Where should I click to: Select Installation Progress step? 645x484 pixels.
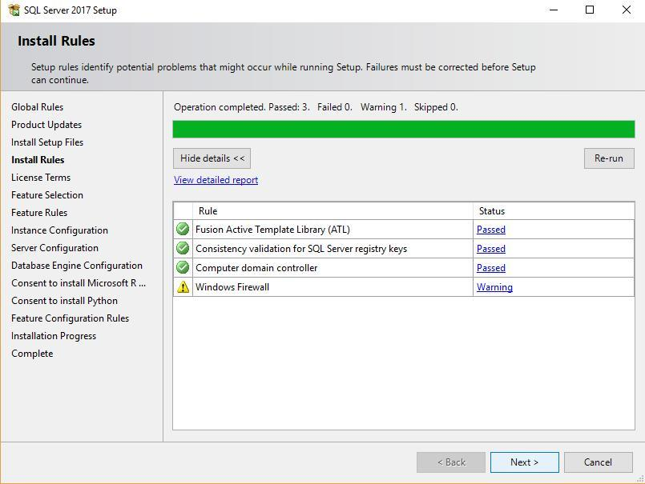(x=54, y=336)
